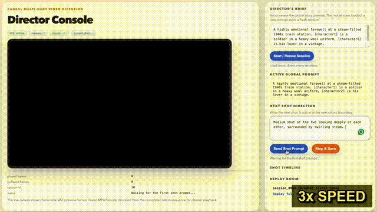Click the chunk status badge
The image size is (377, 212).
[x=59, y=34]
